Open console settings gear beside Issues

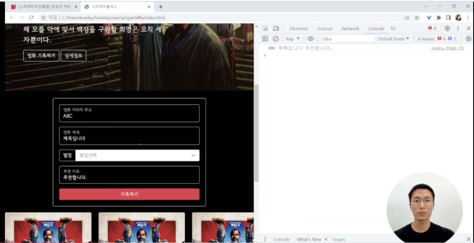click(468, 39)
